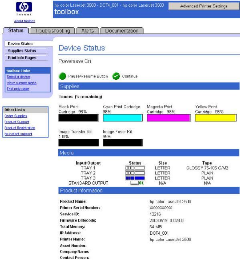This screenshot has width=240, height=260.
Task: Click the Image Fuser Kit level bar
Action: 123,143
